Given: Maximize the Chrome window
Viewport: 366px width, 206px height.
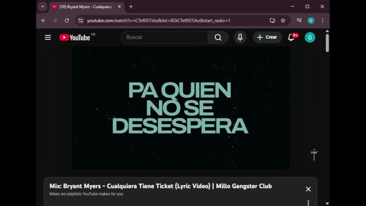Looking at the screenshot, I should click(x=307, y=7).
